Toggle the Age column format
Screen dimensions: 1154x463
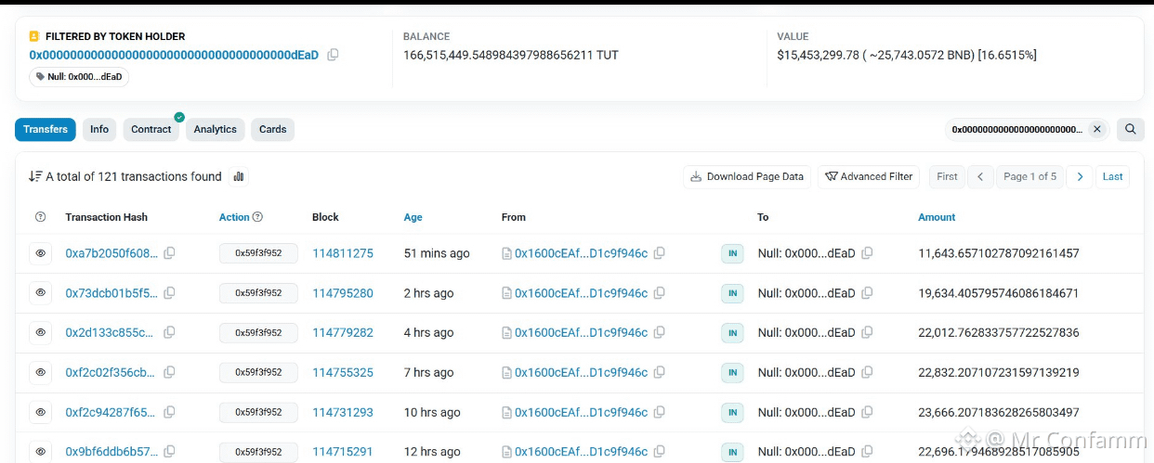coord(413,217)
